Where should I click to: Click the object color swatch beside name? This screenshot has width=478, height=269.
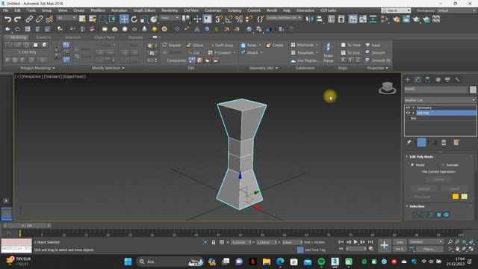pyautogui.click(x=473, y=90)
